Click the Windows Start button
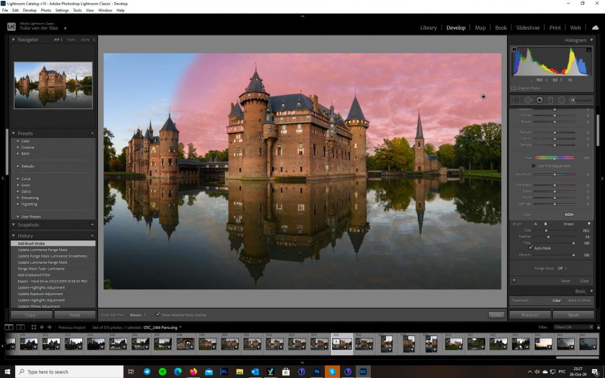The image size is (605, 378). tap(7, 371)
